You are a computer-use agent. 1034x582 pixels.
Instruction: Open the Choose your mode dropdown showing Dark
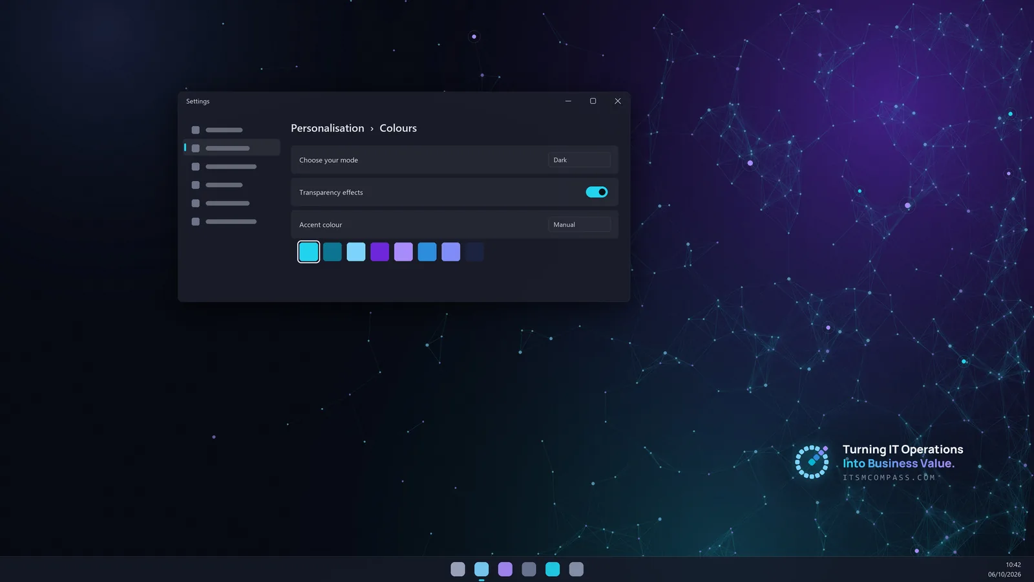click(x=579, y=160)
